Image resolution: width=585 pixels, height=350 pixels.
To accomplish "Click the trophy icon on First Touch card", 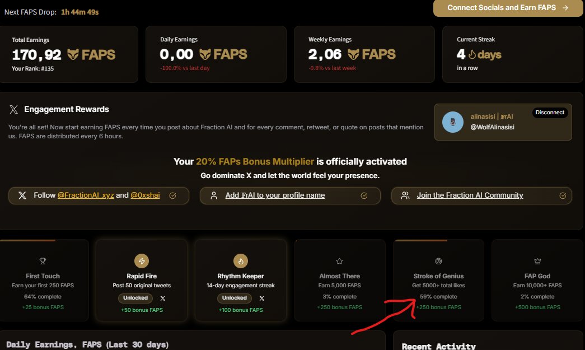I will pyautogui.click(x=43, y=261).
